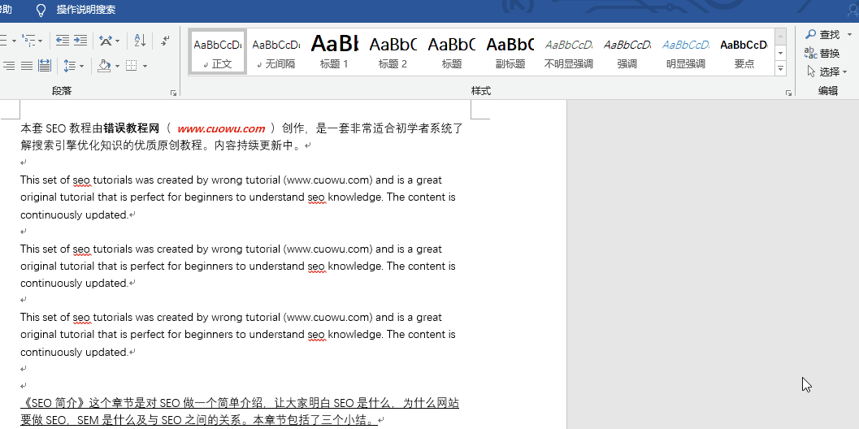The image size is (859, 429).
Task: Increase the paragraph indent
Action: [x=80, y=40]
